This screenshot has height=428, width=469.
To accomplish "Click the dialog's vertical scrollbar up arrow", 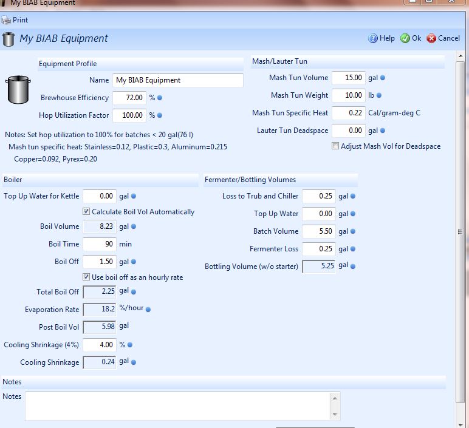I will [460, 56].
